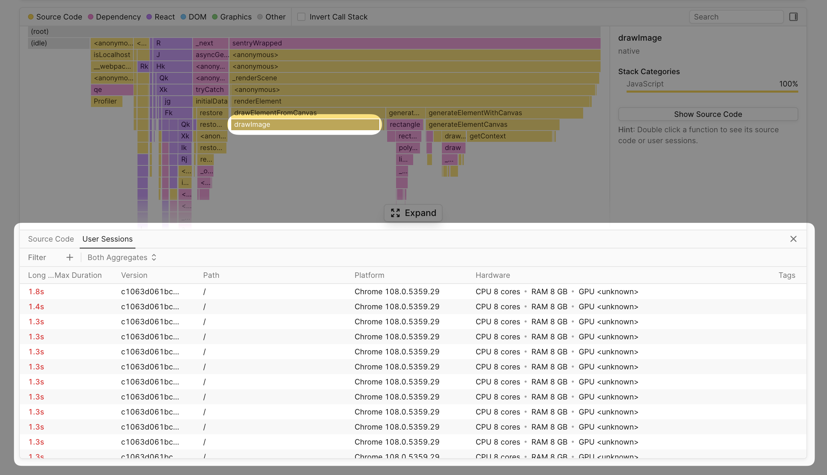The image size is (827, 475).
Task: Select the rectangle frame
Action: click(x=405, y=124)
